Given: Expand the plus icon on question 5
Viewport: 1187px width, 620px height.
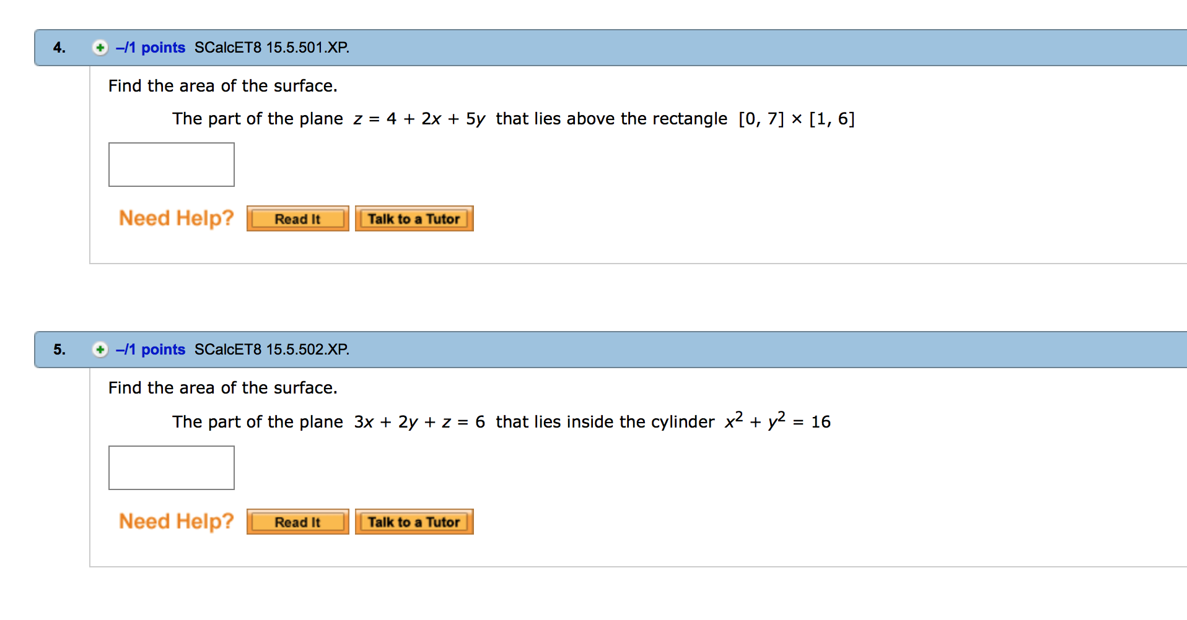Looking at the screenshot, I should (x=100, y=350).
